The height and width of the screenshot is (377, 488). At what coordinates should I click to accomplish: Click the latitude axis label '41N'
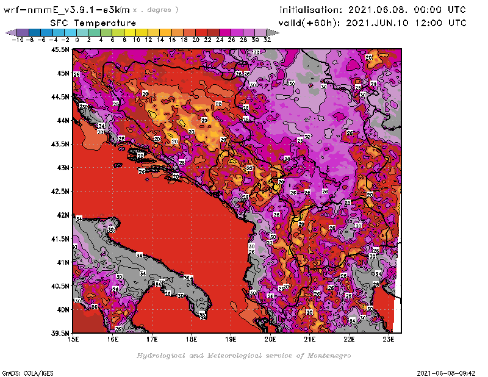(x=63, y=262)
